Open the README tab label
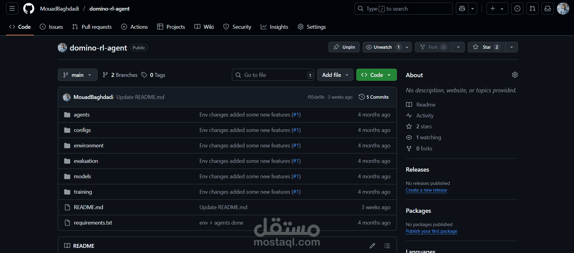 pyautogui.click(x=79, y=246)
